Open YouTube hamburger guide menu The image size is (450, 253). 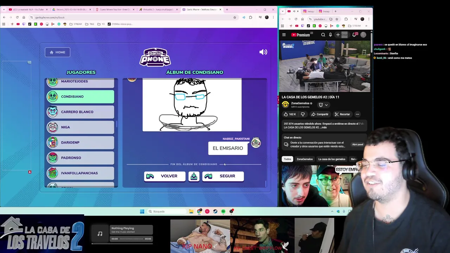tap(284, 35)
